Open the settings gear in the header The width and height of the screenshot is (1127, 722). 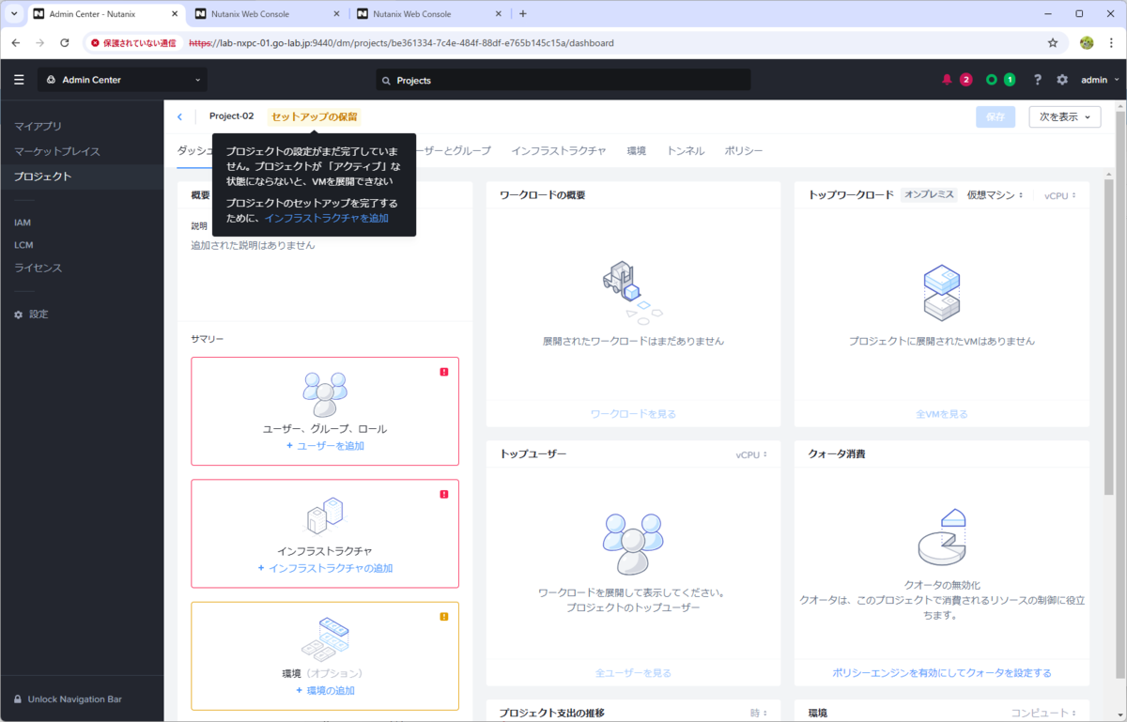[x=1061, y=80]
